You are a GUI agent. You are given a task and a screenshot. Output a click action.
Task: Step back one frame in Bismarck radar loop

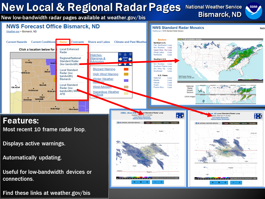click(213, 183)
